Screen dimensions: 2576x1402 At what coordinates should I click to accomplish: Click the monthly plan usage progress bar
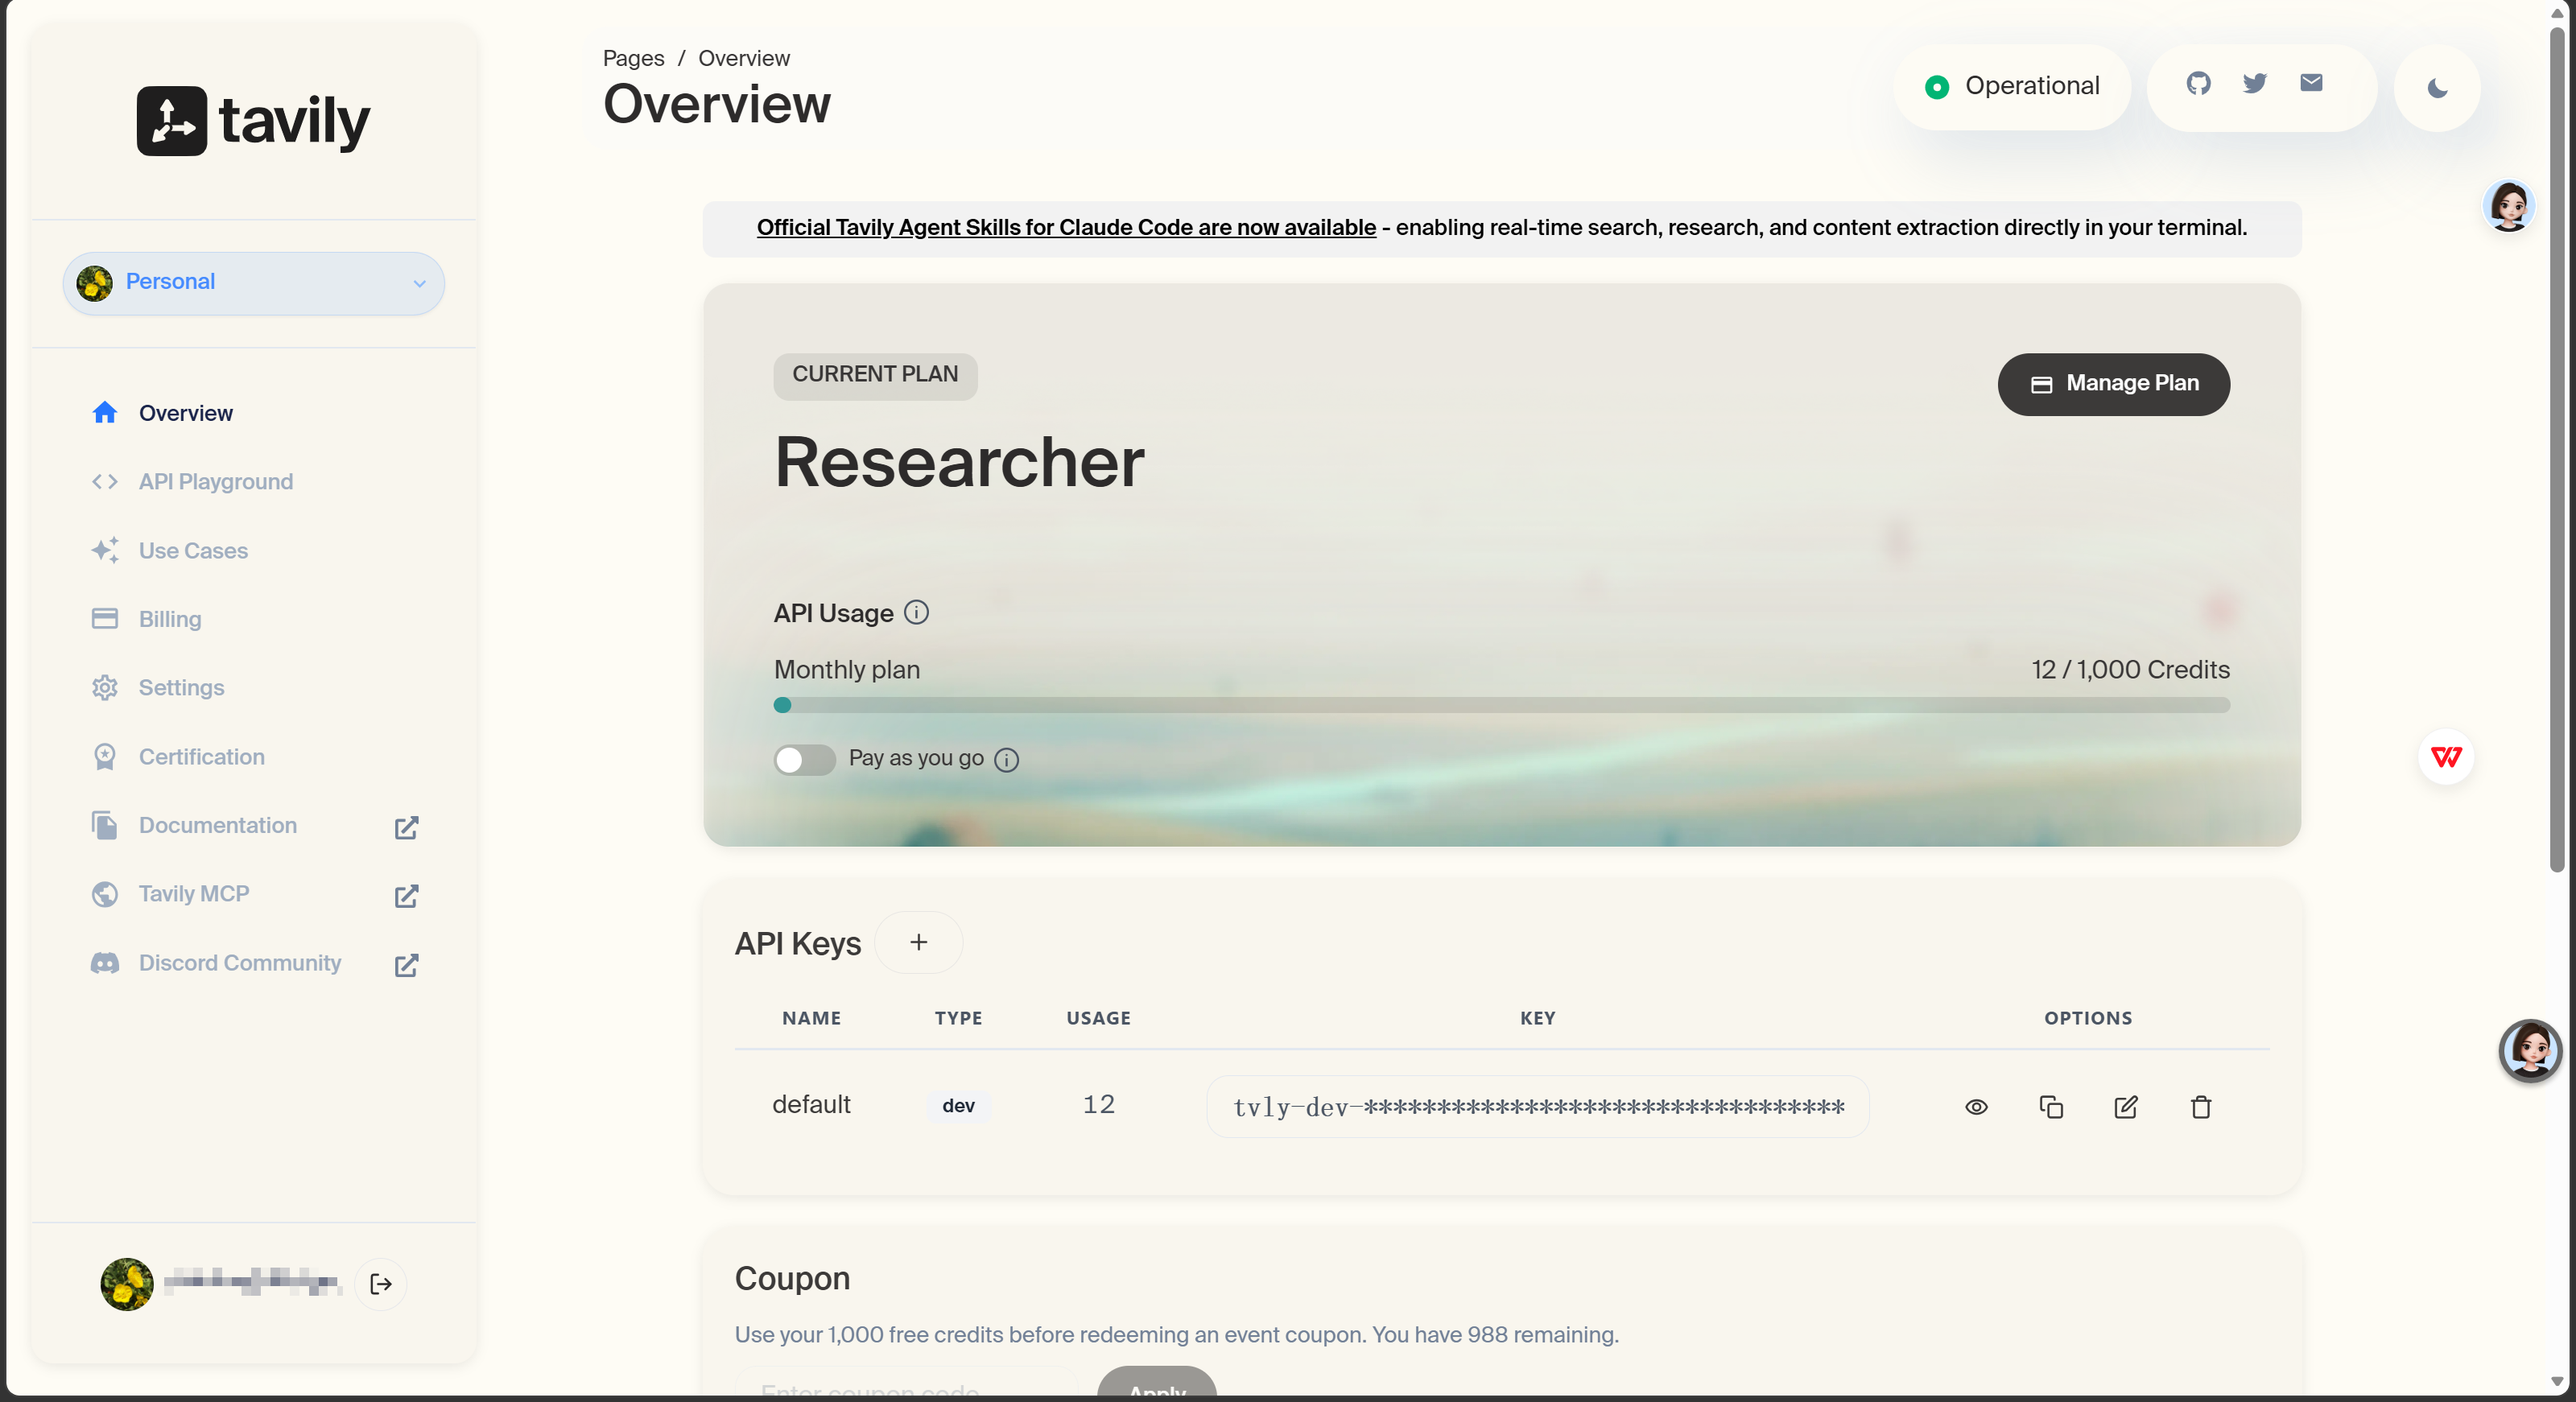tap(1502, 705)
